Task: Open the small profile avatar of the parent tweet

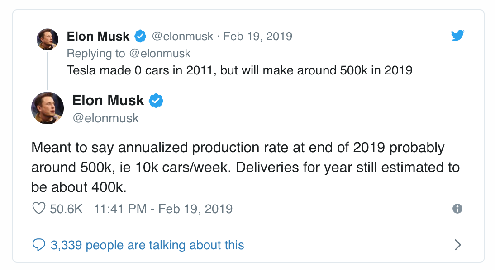Action: coord(48,39)
